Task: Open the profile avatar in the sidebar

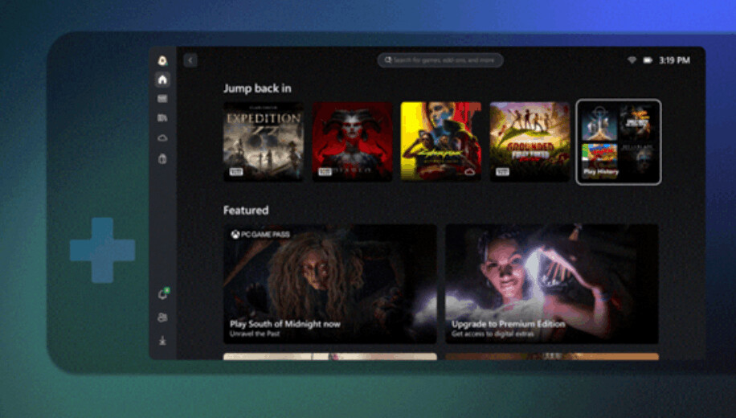Action: 162,60
